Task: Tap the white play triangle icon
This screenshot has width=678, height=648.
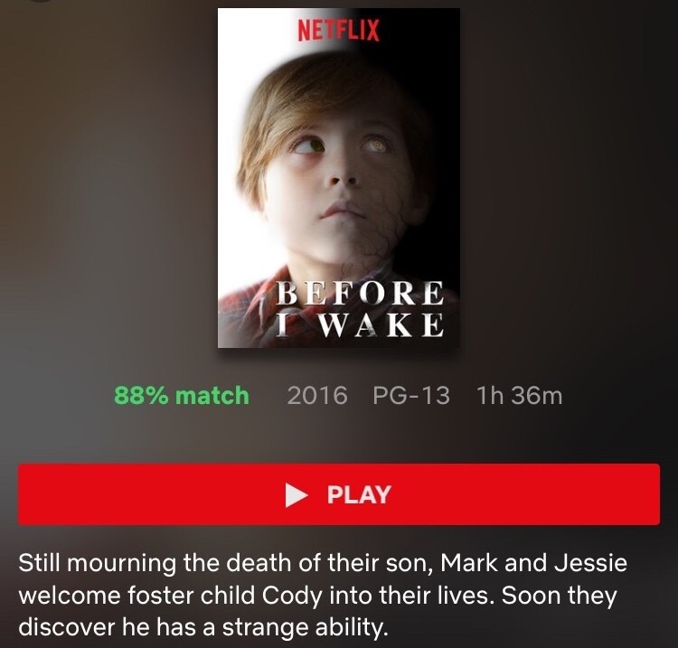Action: click(x=297, y=495)
